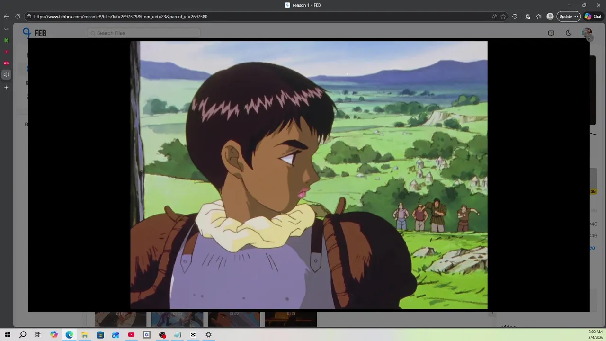606x341 pixels.
Task: Open the browser profile avatar
Action: pos(550,16)
